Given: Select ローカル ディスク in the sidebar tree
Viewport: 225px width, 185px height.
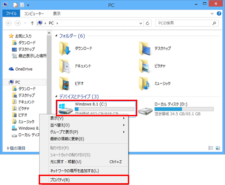Looking at the screenshot, I should [26, 135].
